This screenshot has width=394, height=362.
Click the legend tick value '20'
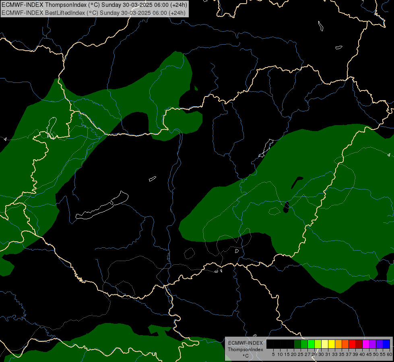pos(294,354)
